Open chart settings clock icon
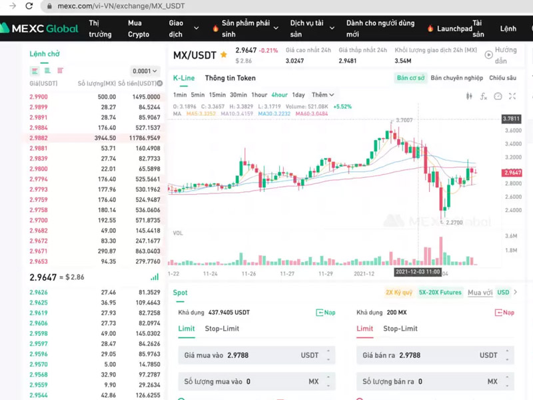The height and width of the screenshot is (400, 533). (x=498, y=96)
